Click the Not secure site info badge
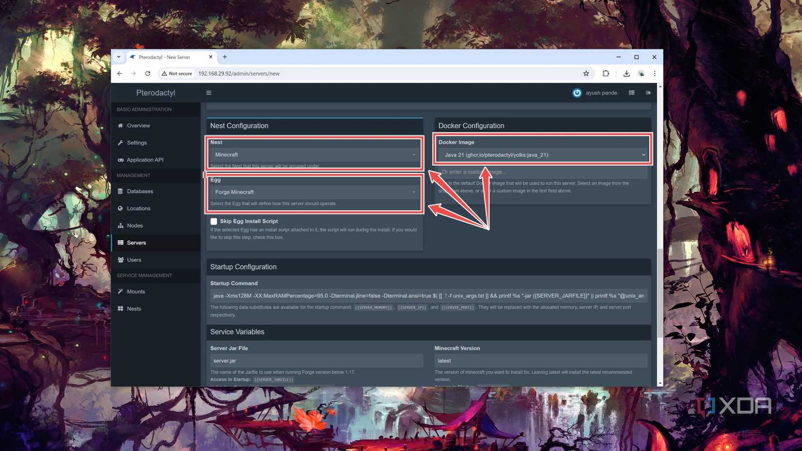 pyautogui.click(x=177, y=73)
